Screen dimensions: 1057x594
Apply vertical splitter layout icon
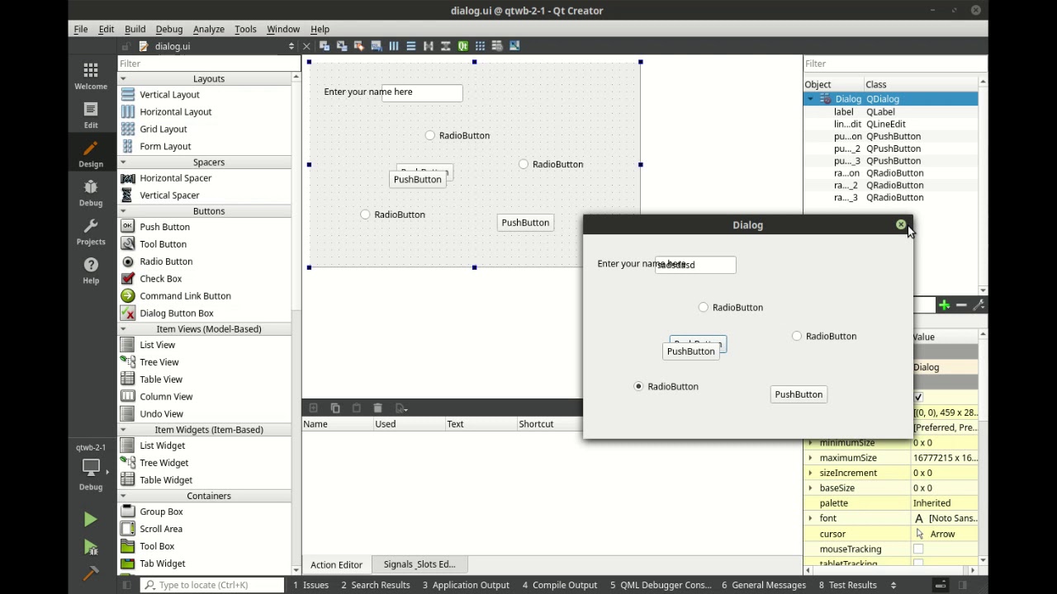point(446,46)
